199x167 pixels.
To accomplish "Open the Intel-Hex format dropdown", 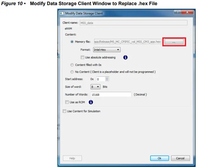I will tap(107, 50).
